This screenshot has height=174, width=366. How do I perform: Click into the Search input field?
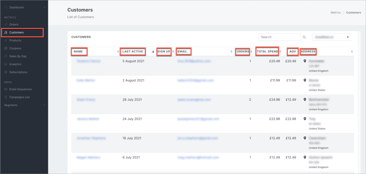click(280, 37)
